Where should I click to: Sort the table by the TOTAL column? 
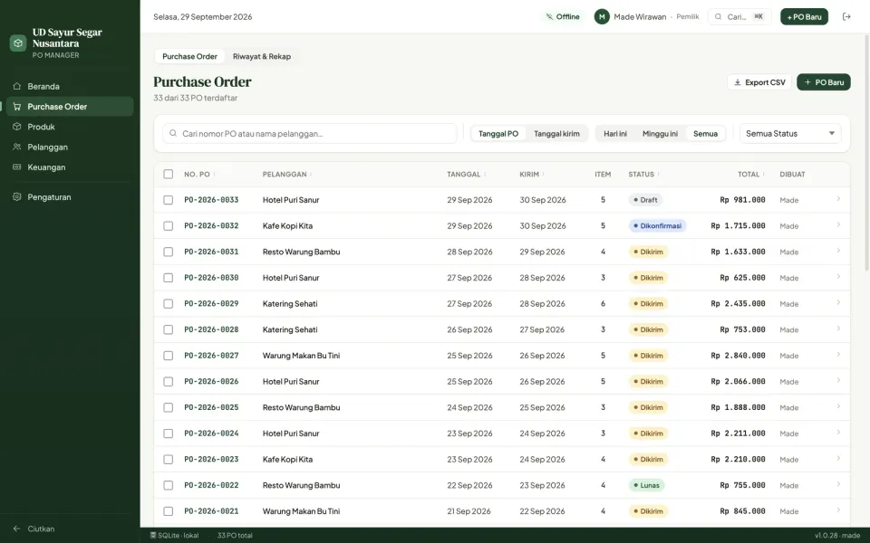751,174
